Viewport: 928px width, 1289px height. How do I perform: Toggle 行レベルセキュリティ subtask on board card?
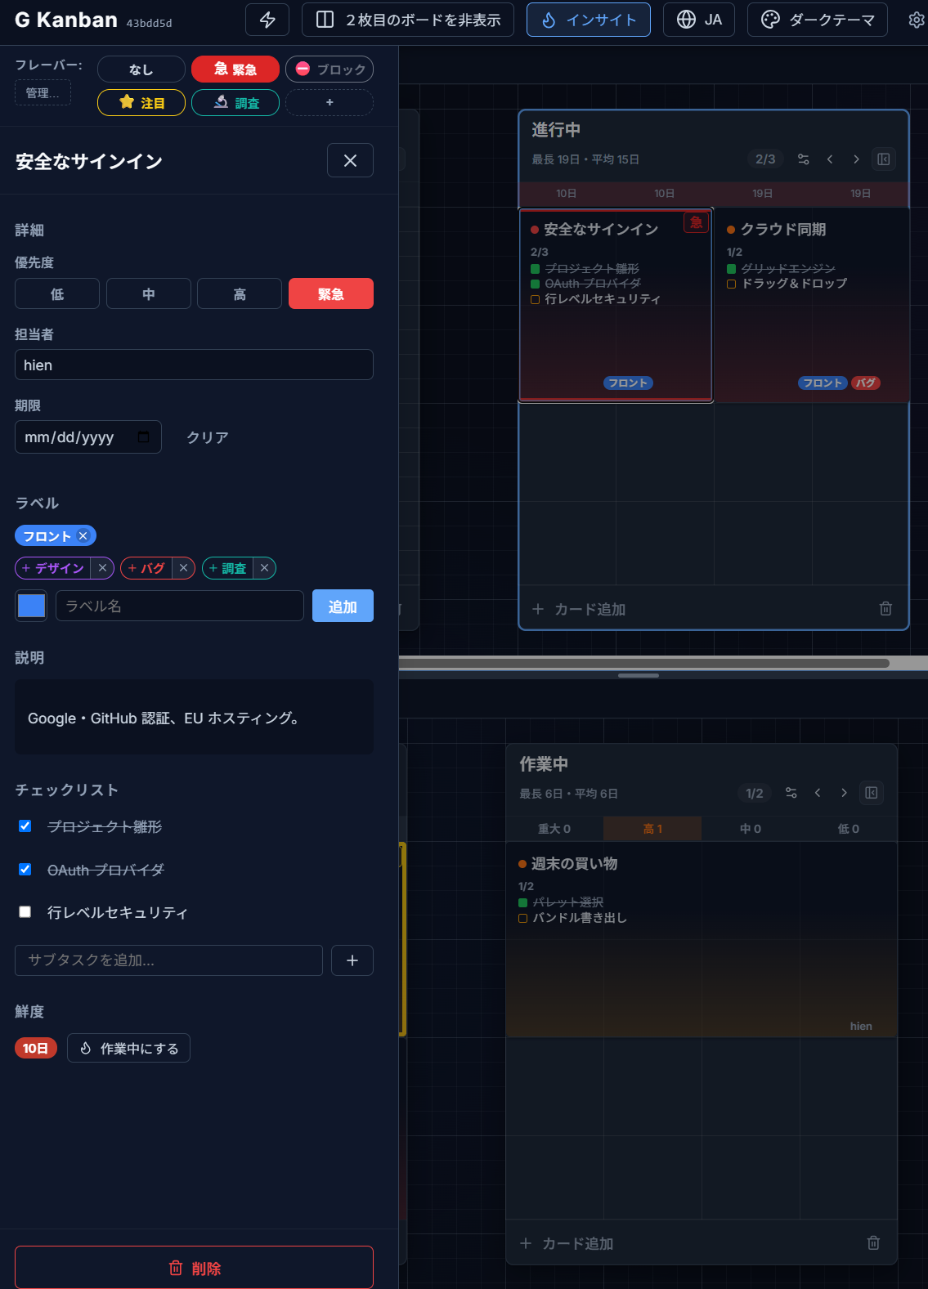tap(536, 299)
